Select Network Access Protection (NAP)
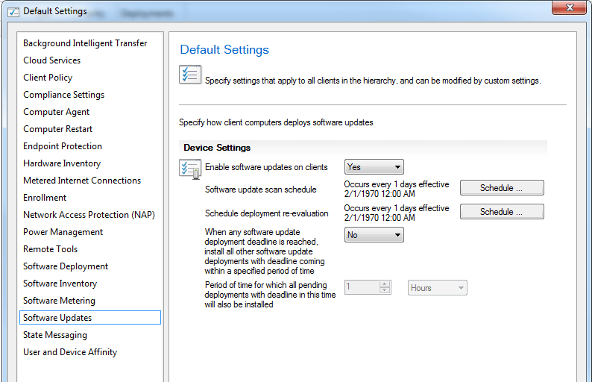The height and width of the screenshot is (382, 592). tap(89, 215)
